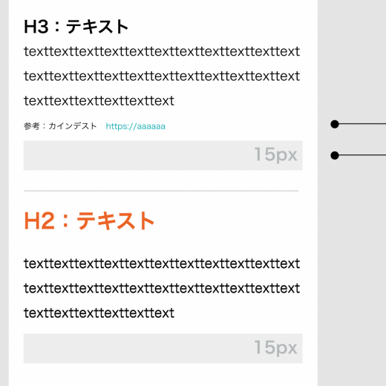The width and height of the screenshot is (386, 386).
Task: Click the empty gray panel below annotation dots
Action: (x=352, y=272)
